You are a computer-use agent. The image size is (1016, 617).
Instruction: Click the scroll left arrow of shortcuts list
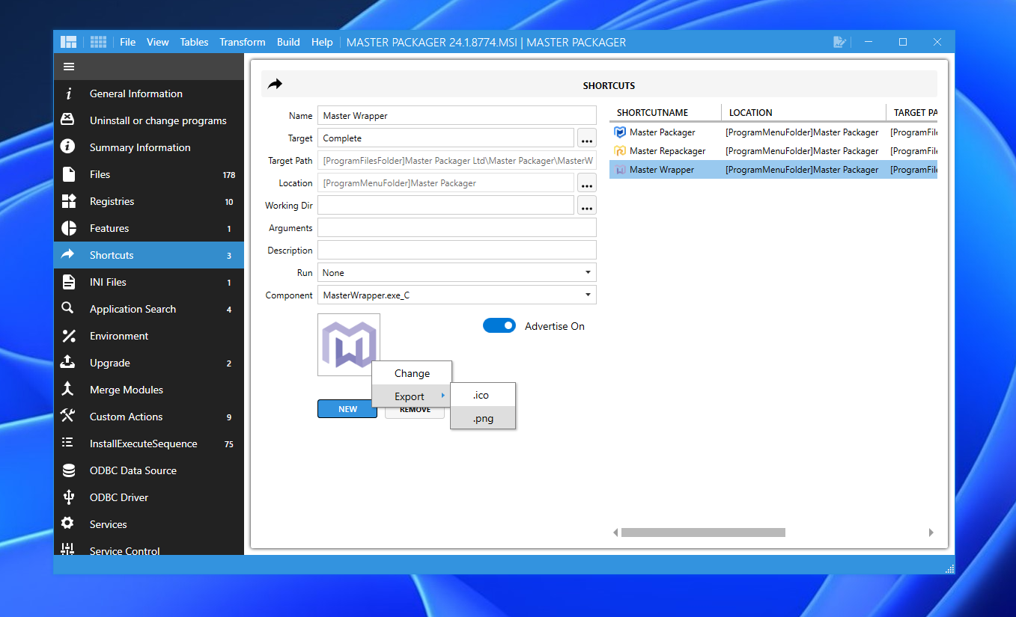615,532
